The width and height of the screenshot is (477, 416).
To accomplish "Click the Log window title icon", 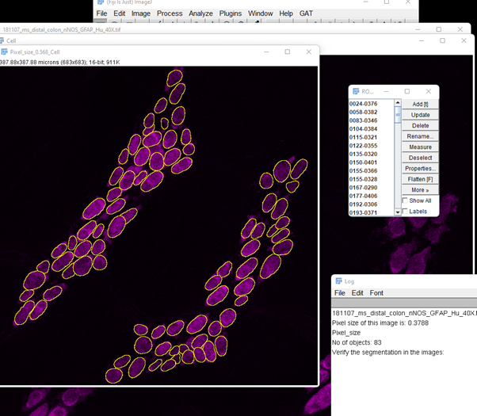I will click(338, 281).
